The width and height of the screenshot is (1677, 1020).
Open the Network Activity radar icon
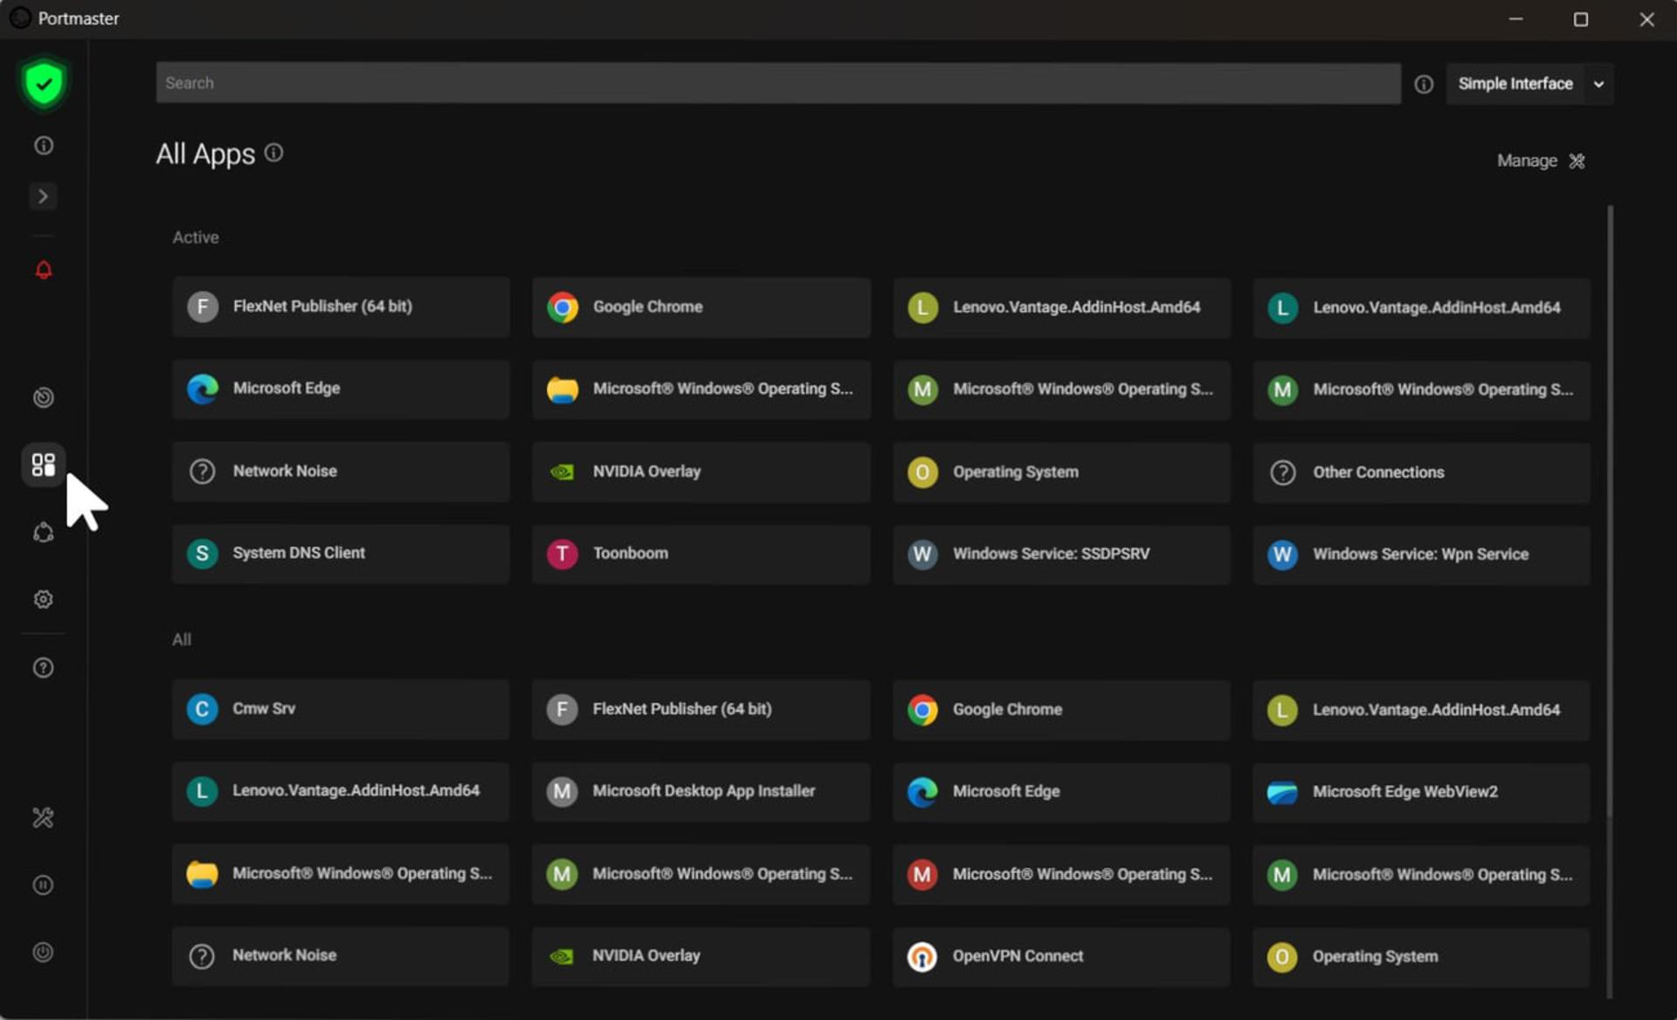coord(44,398)
